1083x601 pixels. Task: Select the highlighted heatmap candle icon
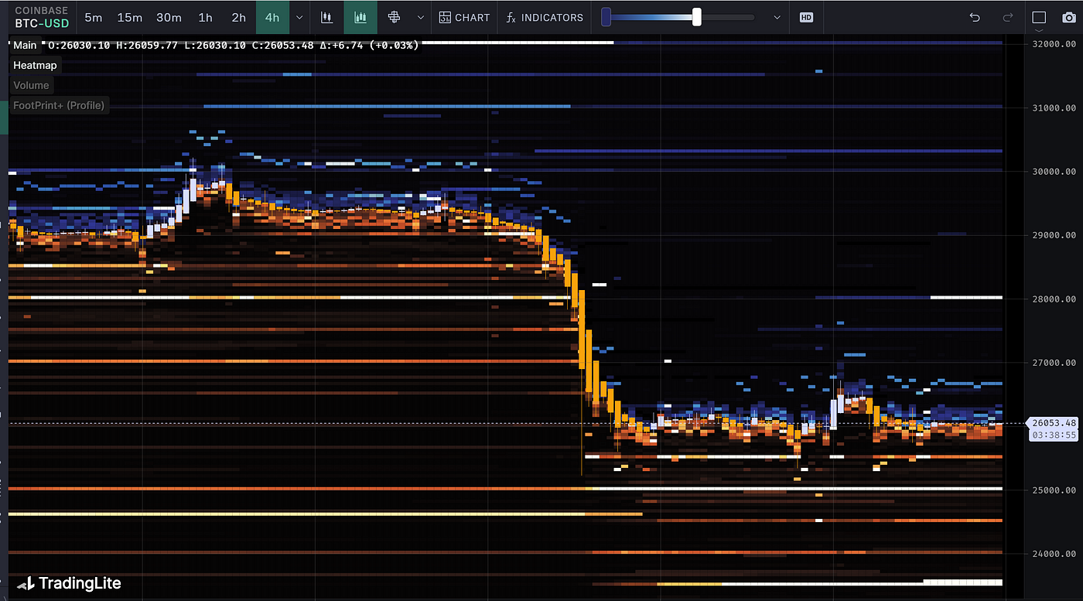click(x=360, y=17)
